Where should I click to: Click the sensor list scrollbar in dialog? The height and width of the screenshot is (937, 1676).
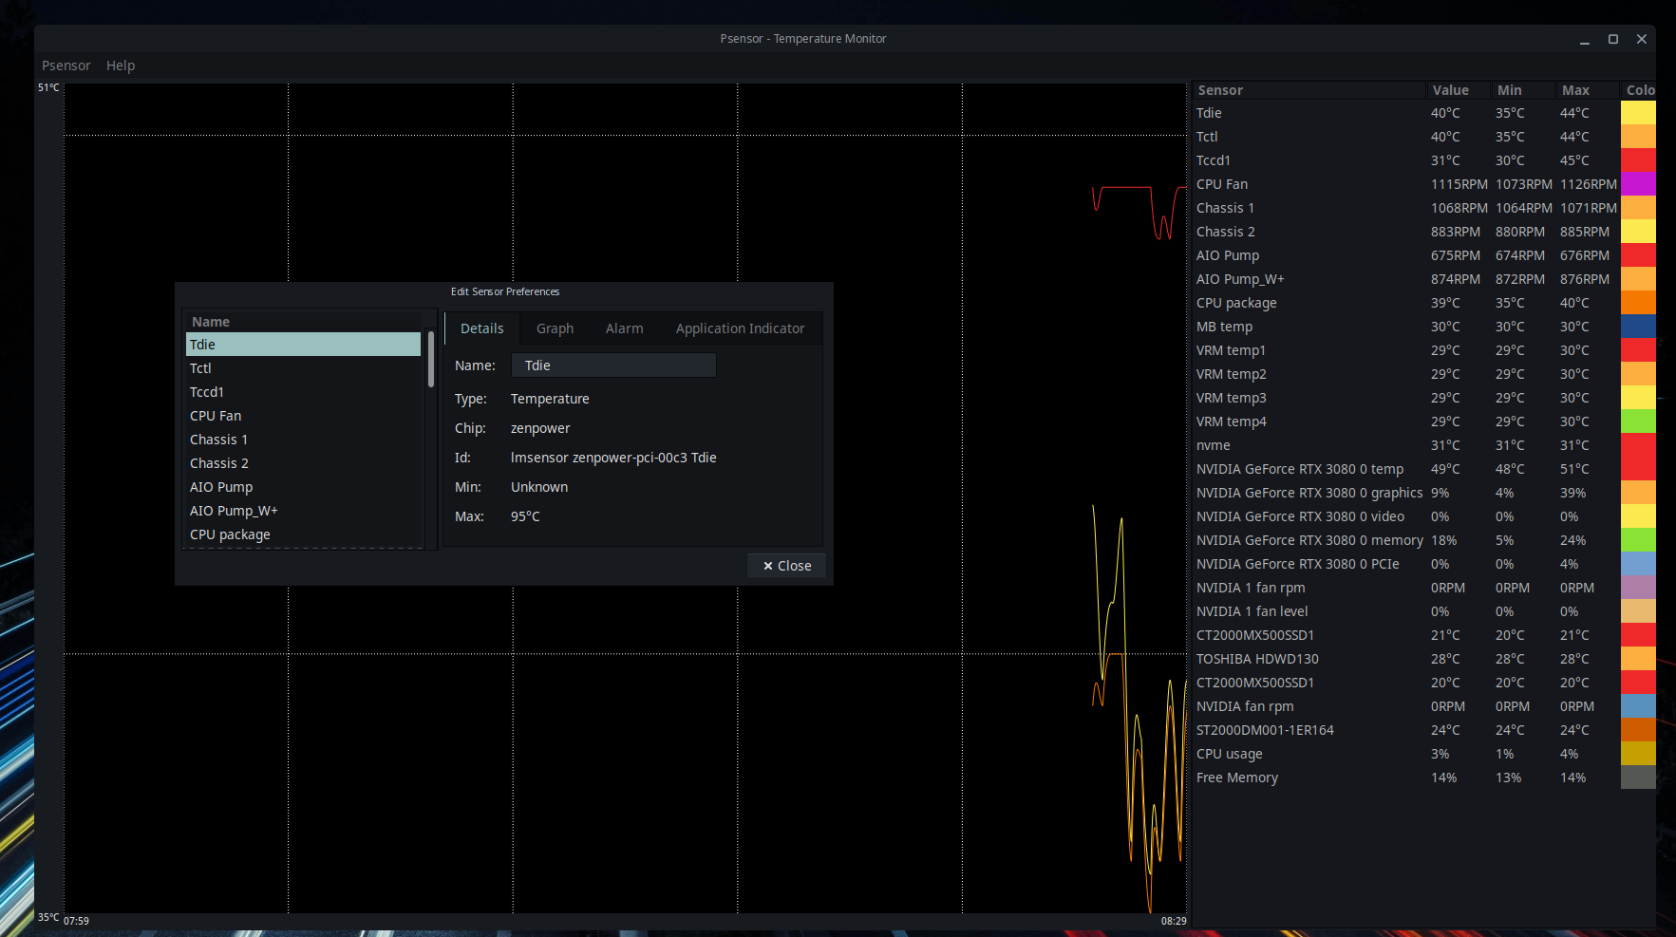[431, 359]
